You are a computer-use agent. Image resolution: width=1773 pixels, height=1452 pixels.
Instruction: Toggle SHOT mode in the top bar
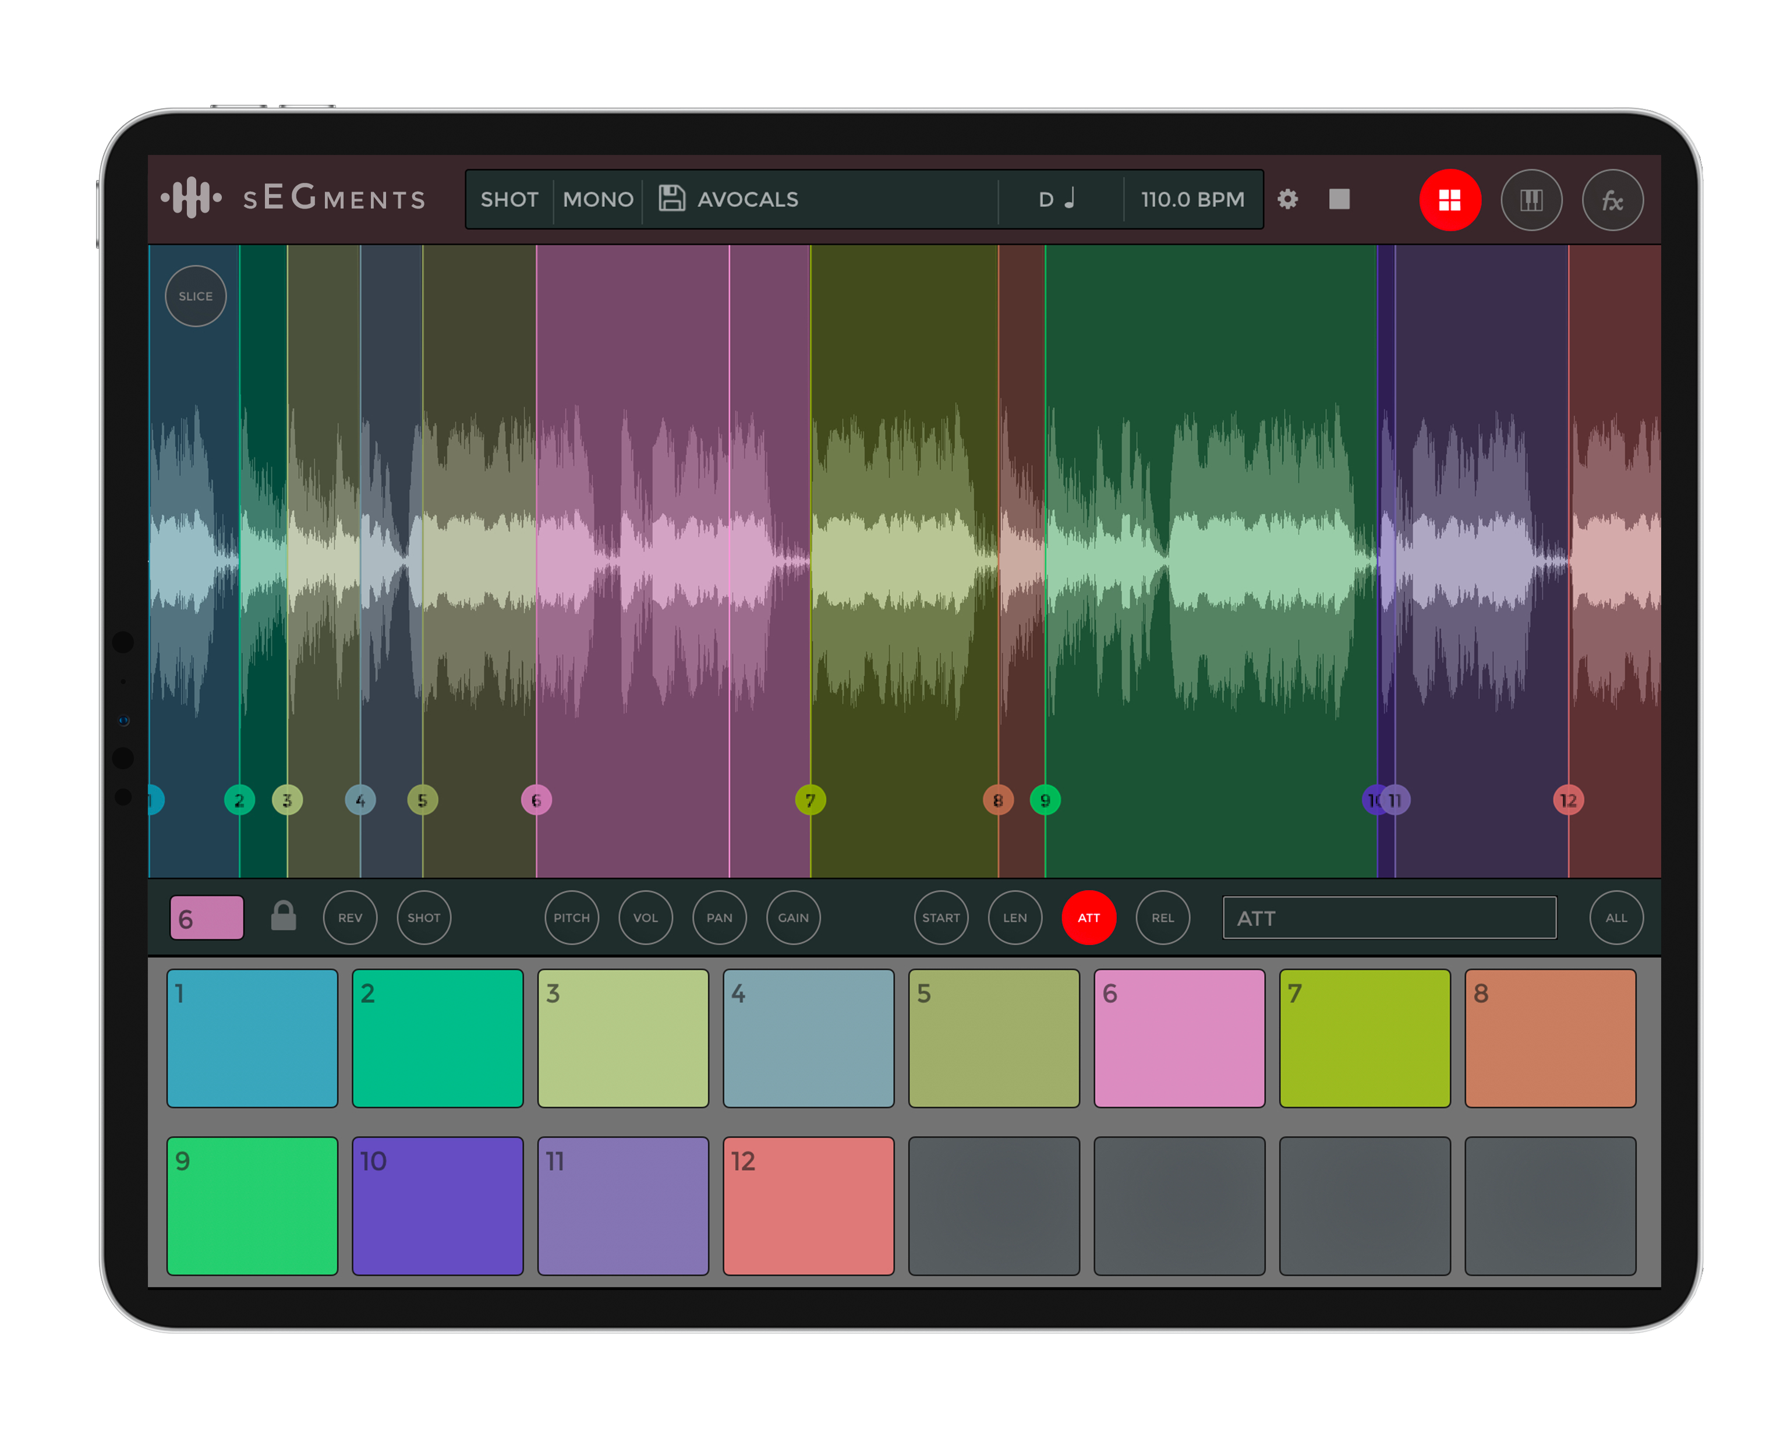point(509,199)
